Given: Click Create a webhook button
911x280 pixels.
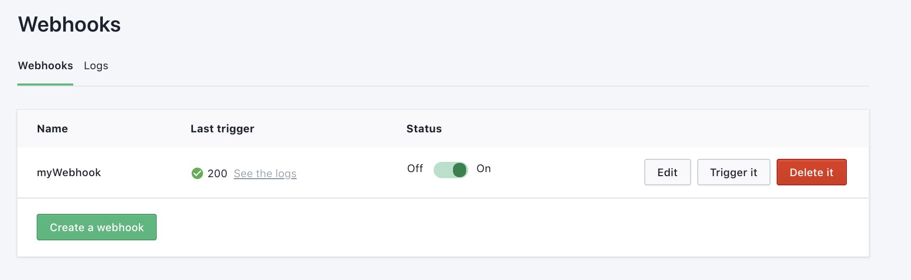Looking at the screenshot, I should pos(97,228).
